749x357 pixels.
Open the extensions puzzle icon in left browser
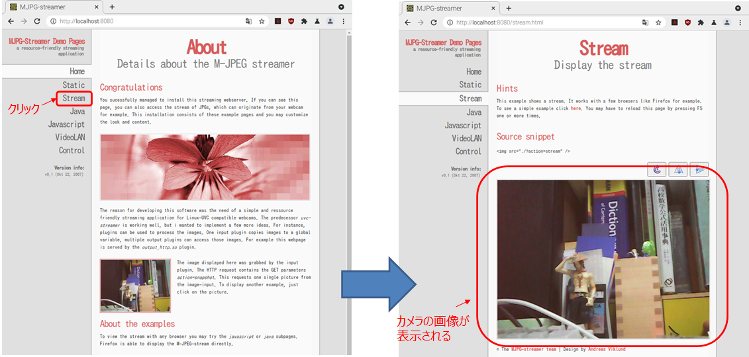[x=304, y=21]
